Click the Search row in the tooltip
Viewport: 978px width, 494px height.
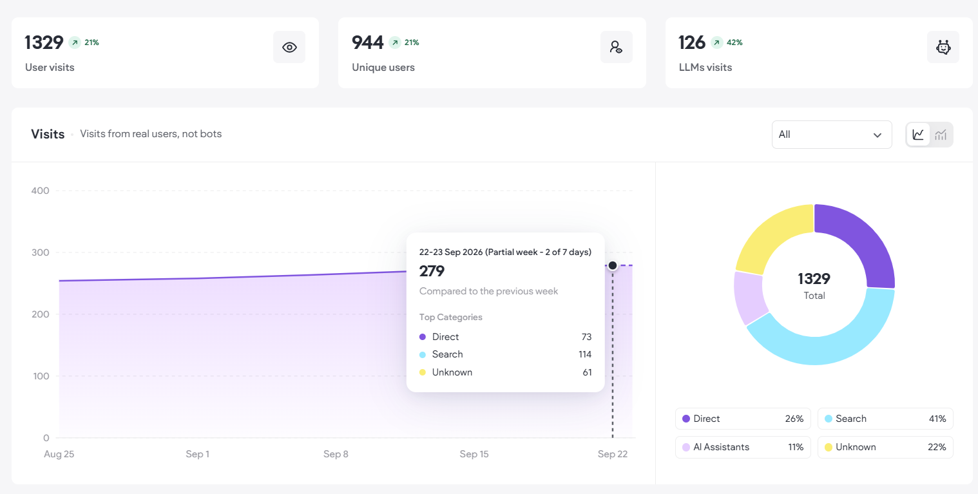tap(506, 354)
